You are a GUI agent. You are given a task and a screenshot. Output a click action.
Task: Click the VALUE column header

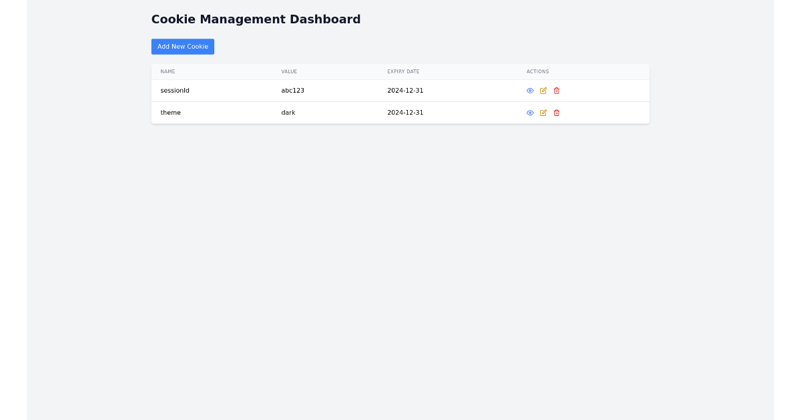289,71
